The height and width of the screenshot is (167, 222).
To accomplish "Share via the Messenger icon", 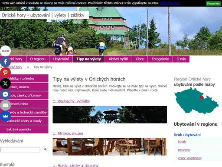I will coord(5,94).
